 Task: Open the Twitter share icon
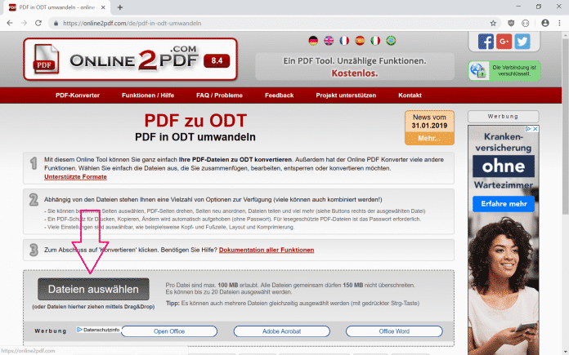[522, 41]
